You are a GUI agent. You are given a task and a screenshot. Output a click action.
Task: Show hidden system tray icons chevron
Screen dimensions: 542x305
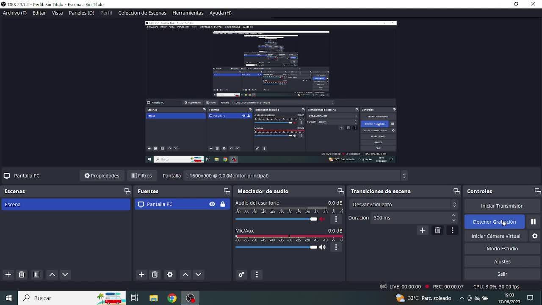[x=462, y=298]
